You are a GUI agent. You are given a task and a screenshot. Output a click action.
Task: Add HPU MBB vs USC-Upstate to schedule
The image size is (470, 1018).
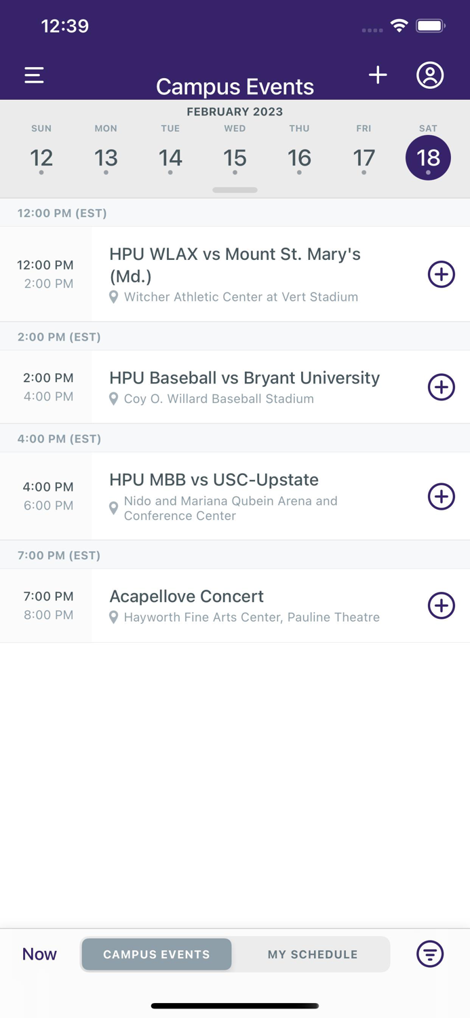coord(441,496)
